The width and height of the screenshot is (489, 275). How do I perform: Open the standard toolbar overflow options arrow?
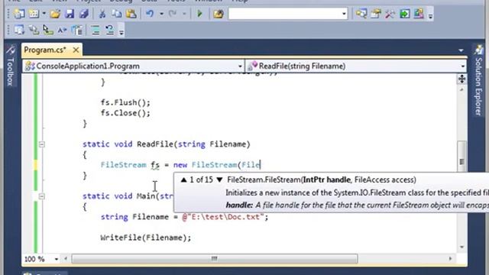430,15
